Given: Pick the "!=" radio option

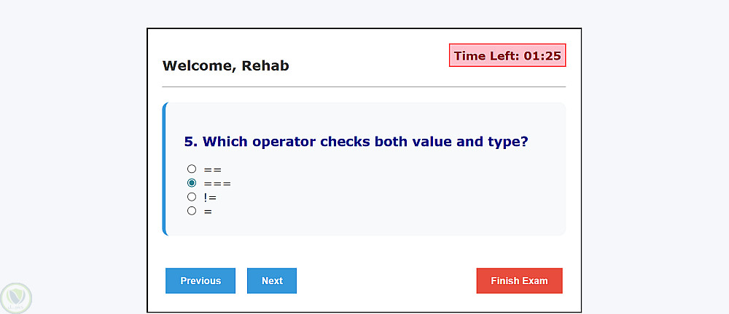Looking at the screenshot, I should 192,197.
